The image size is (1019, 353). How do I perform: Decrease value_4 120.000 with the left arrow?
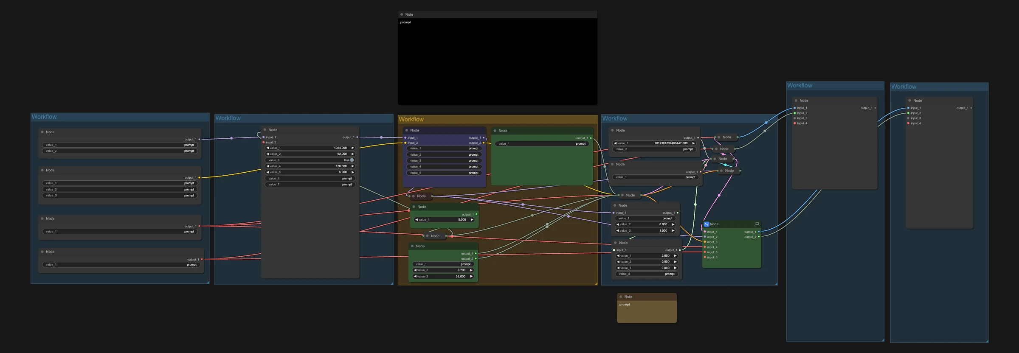[x=267, y=166]
